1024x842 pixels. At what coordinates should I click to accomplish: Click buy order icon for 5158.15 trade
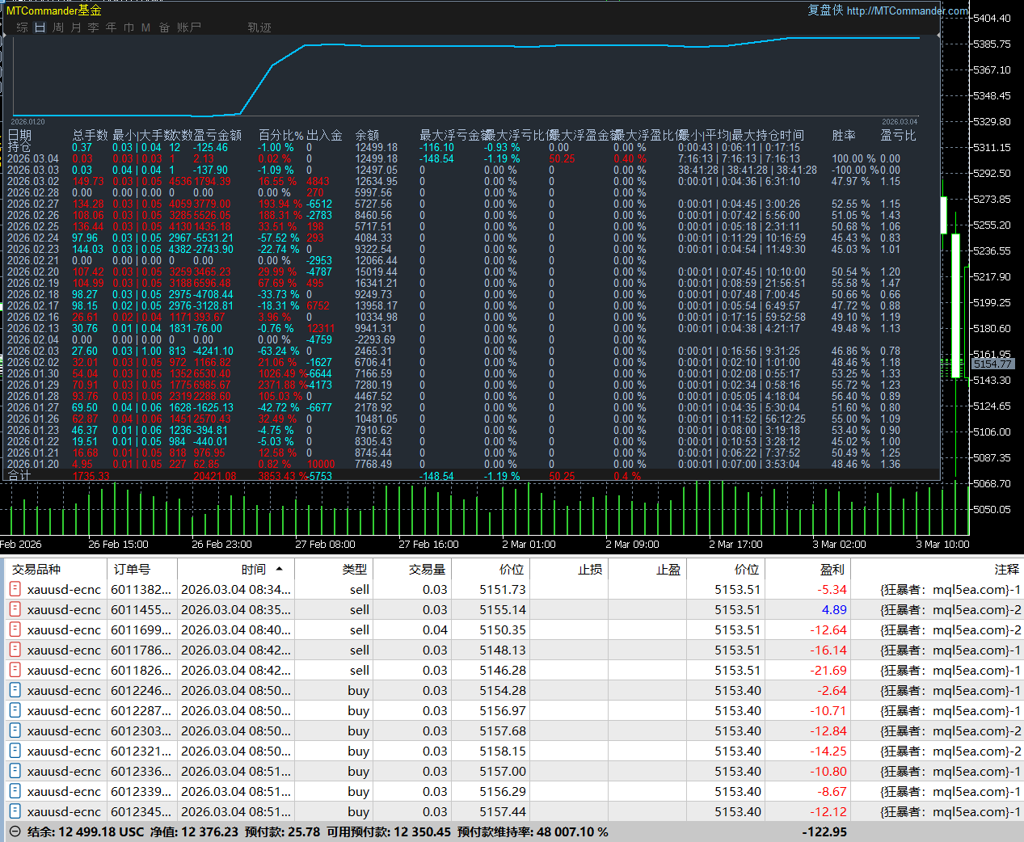coord(15,751)
